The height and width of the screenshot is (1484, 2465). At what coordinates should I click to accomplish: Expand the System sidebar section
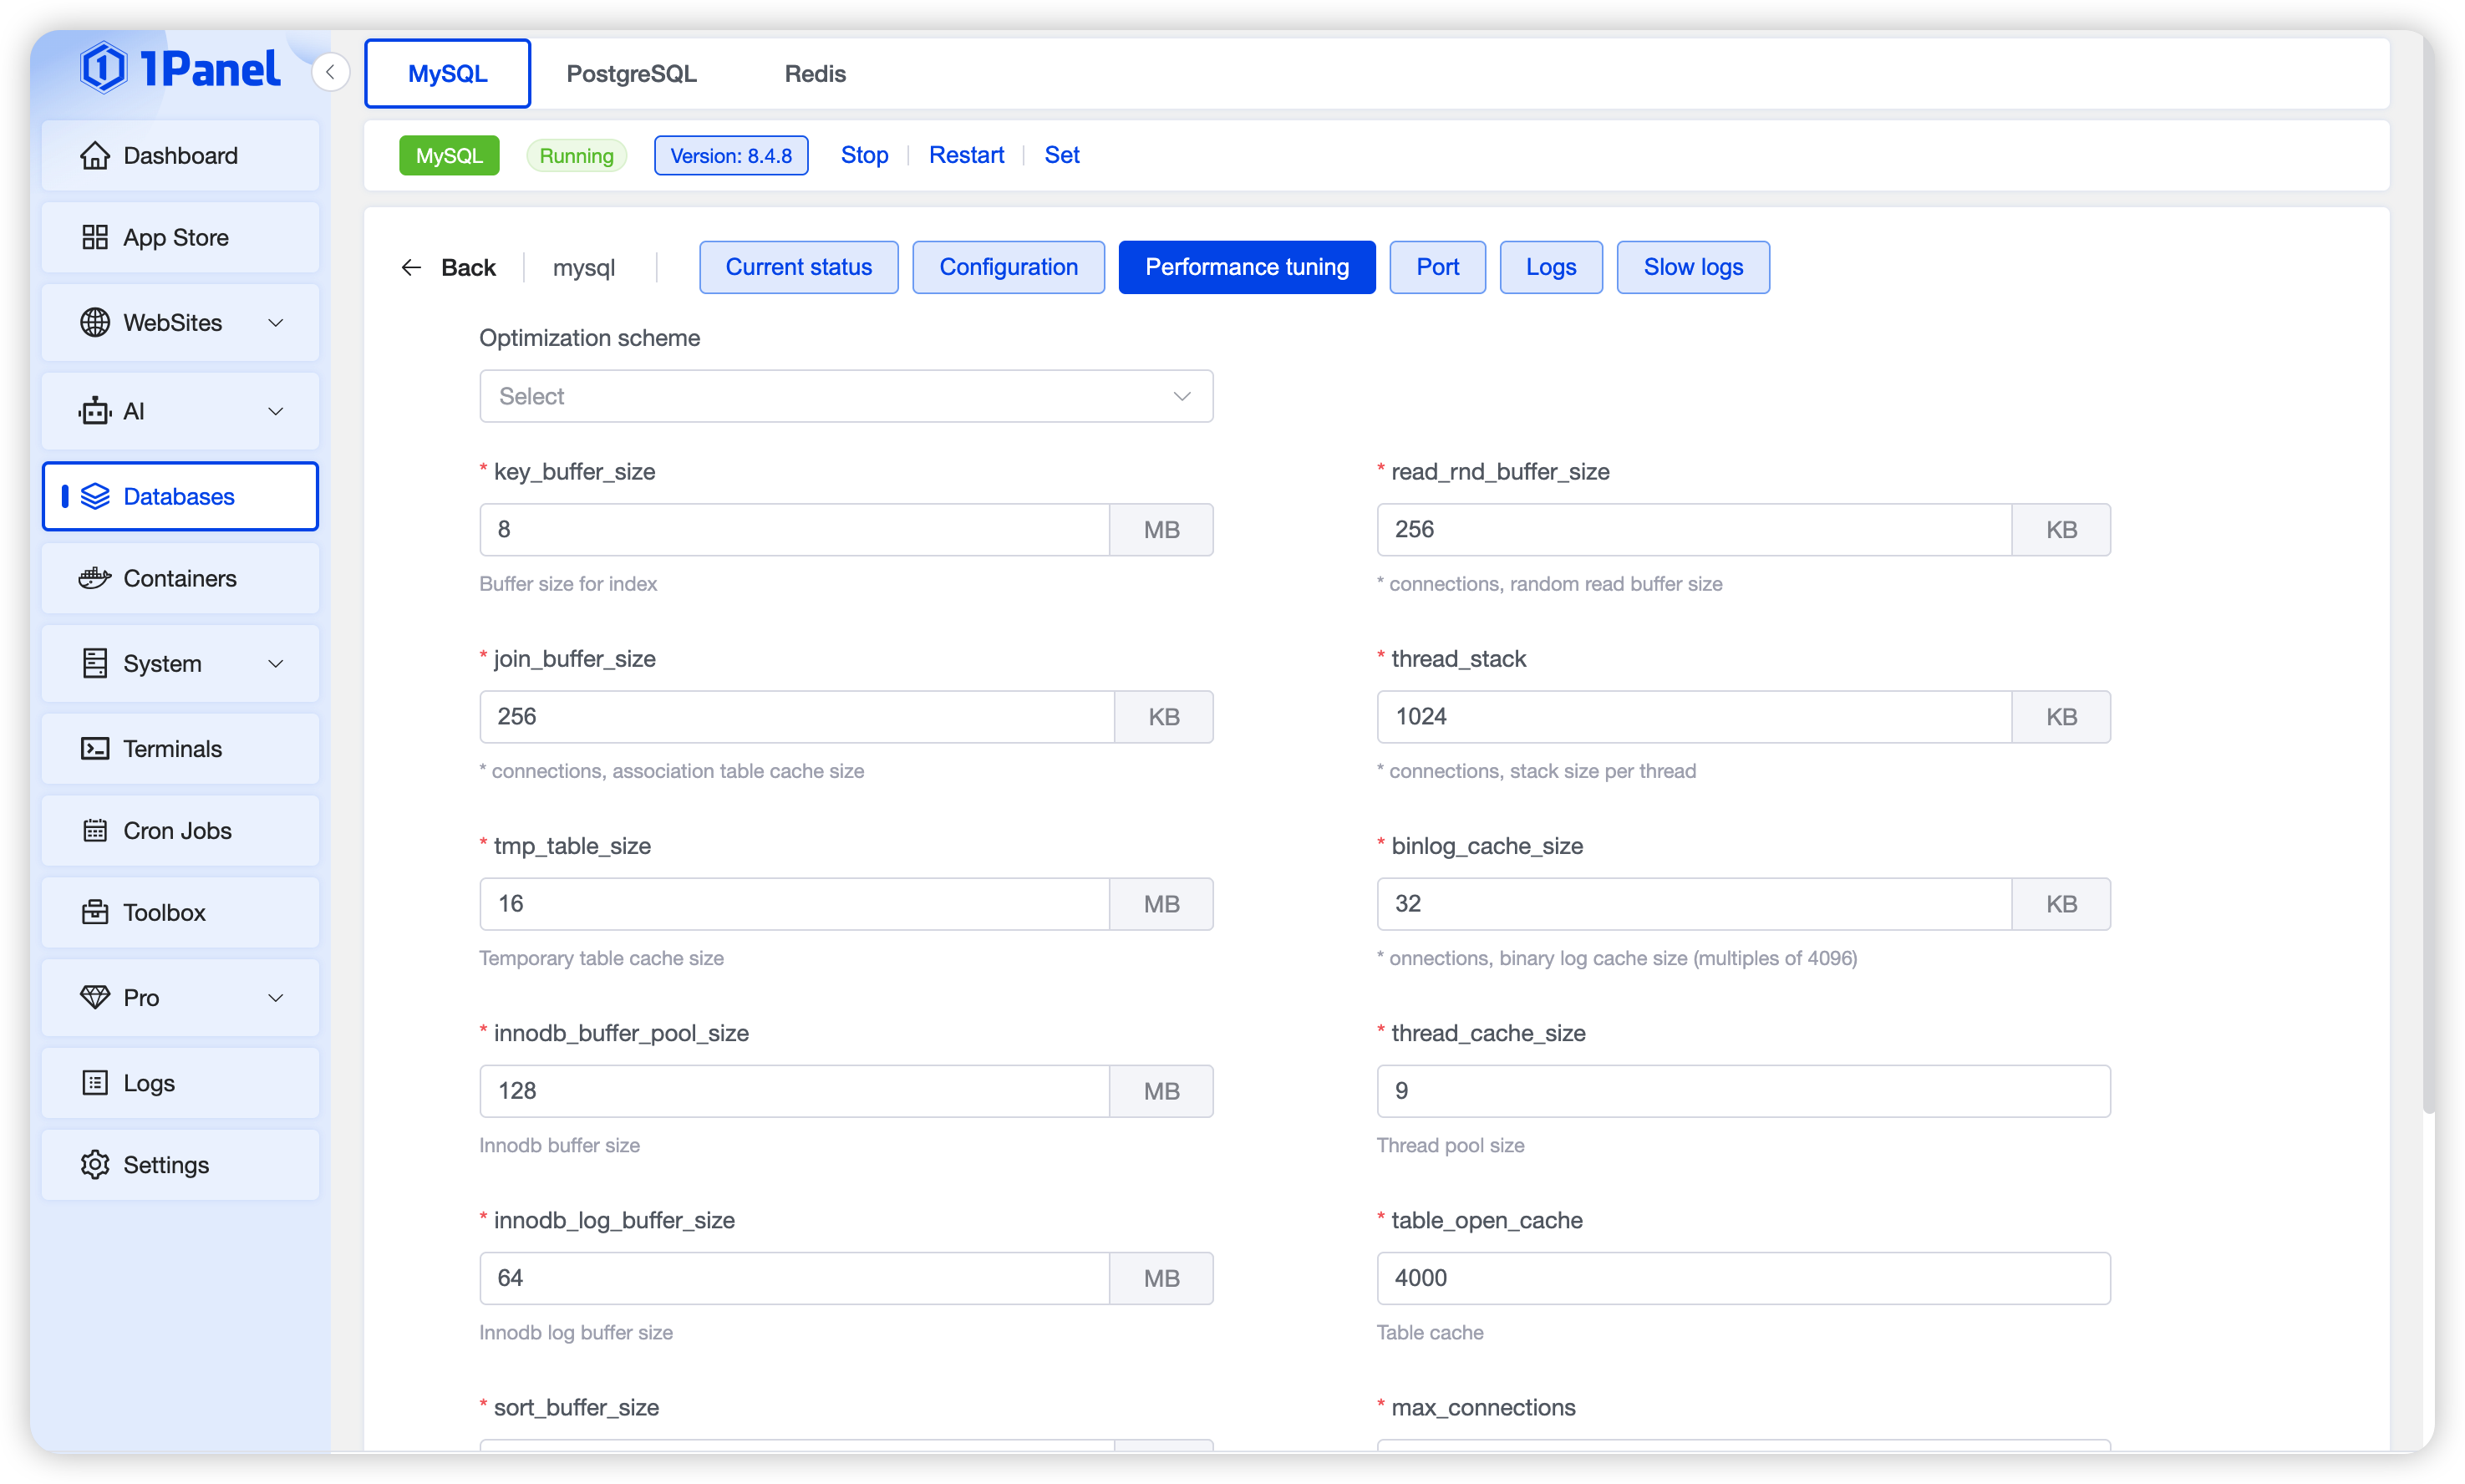(x=276, y=664)
